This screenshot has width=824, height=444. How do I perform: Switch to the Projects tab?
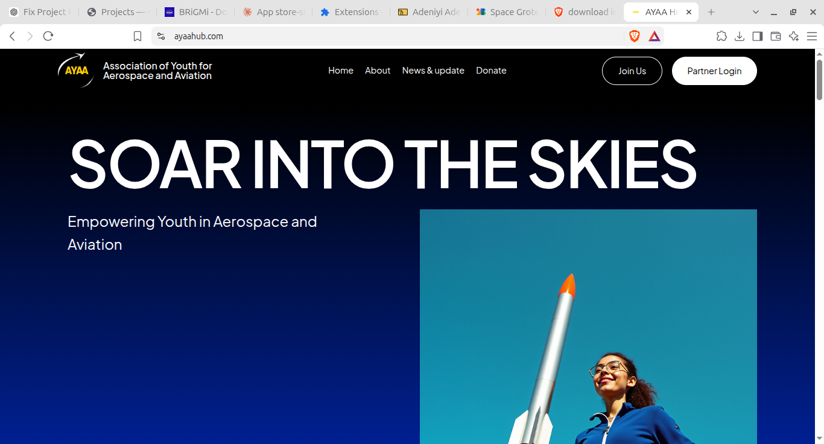point(118,12)
